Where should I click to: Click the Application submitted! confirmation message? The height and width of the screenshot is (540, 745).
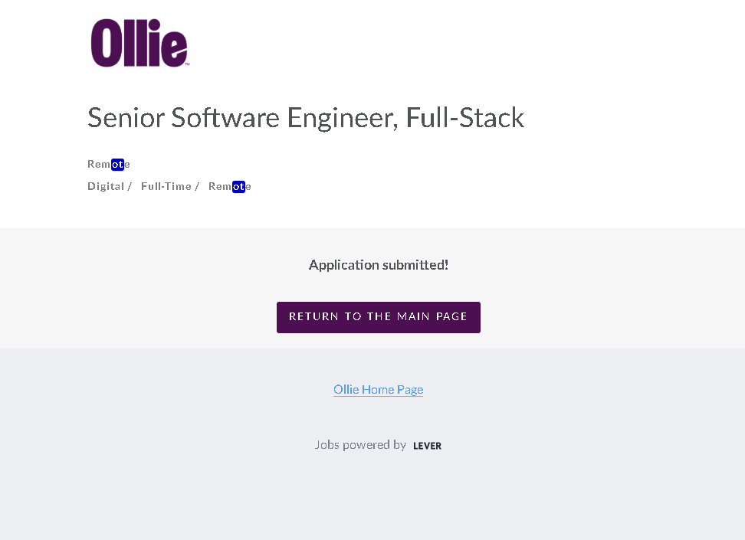tap(378, 265)
